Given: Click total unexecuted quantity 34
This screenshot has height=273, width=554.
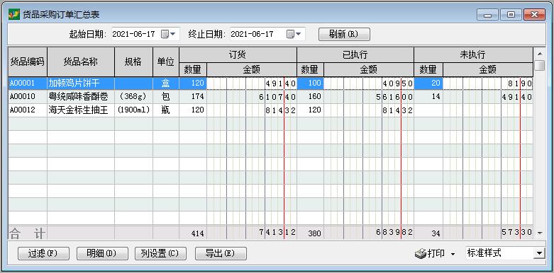Looking at the screenshot, I should pyautogui.click(x=428, y=233).
